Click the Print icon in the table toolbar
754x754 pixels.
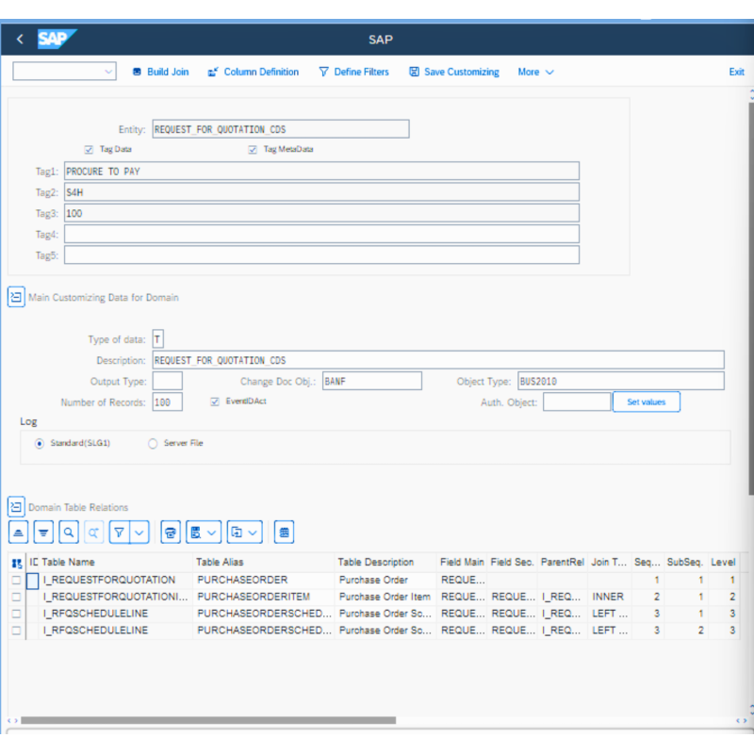tap(170, 532)
